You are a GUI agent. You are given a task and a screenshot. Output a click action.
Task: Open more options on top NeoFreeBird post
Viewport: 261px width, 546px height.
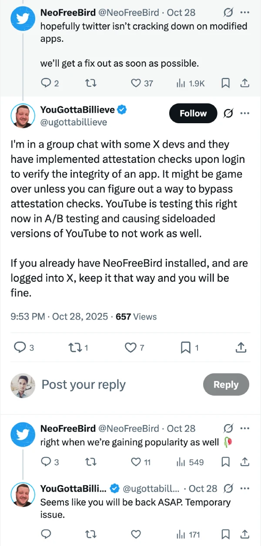click(245, 13)
